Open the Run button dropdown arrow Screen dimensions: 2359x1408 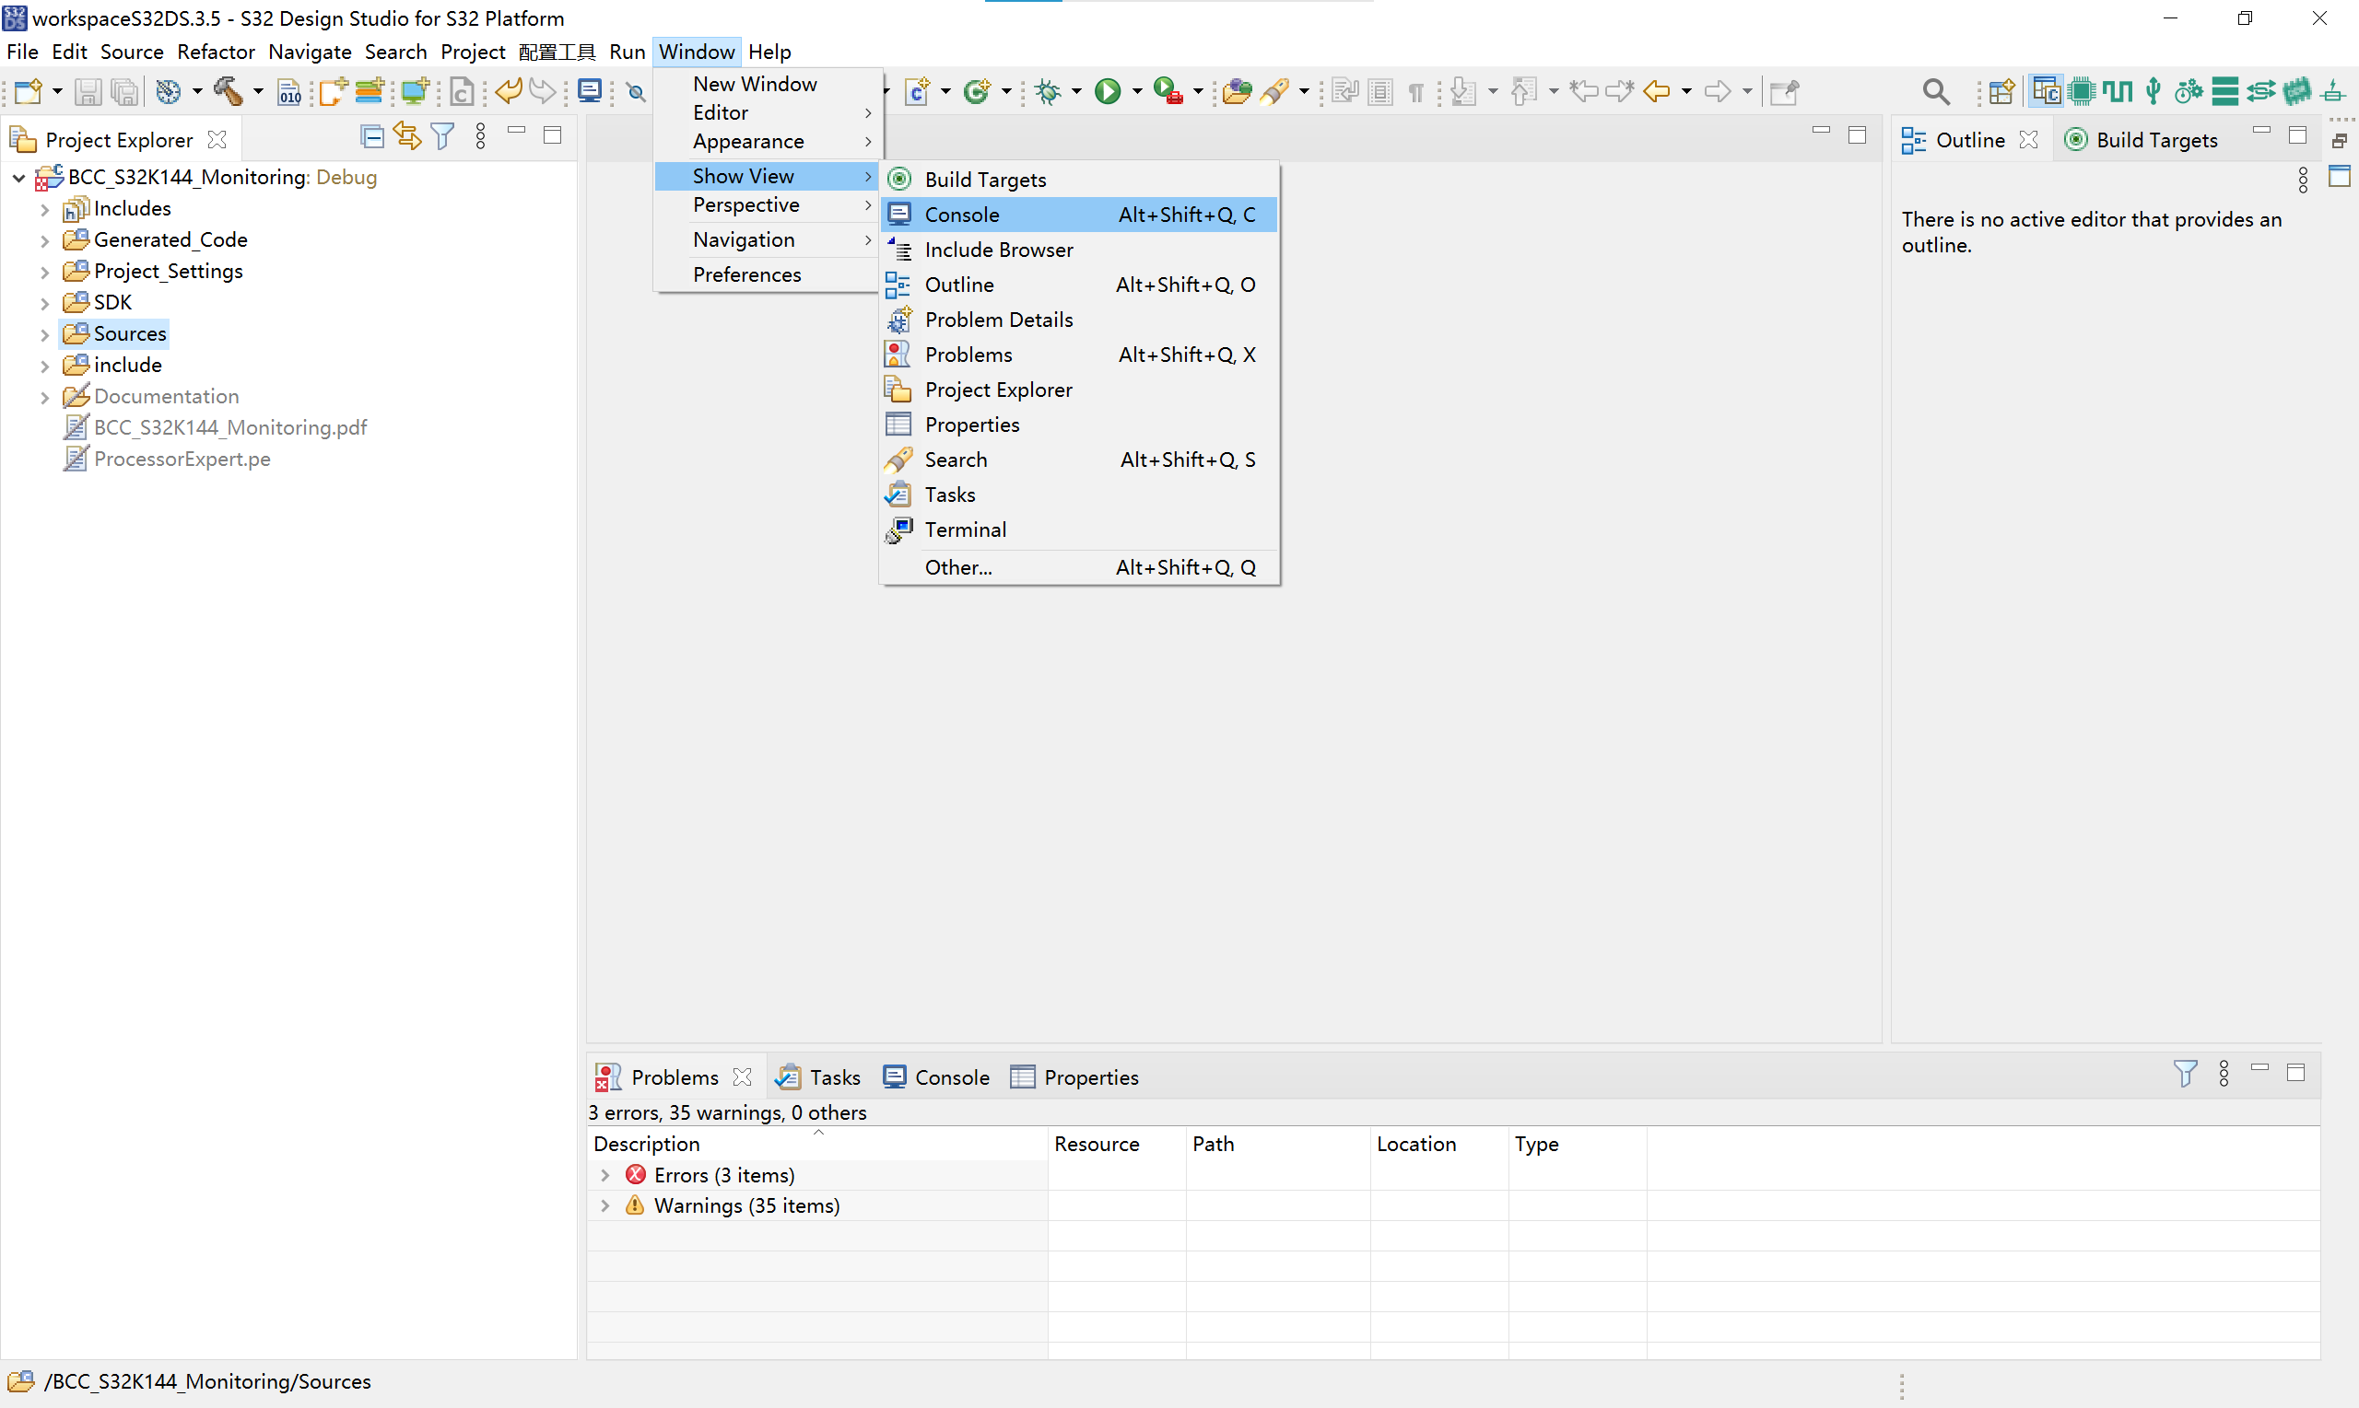coord(1136,91)
